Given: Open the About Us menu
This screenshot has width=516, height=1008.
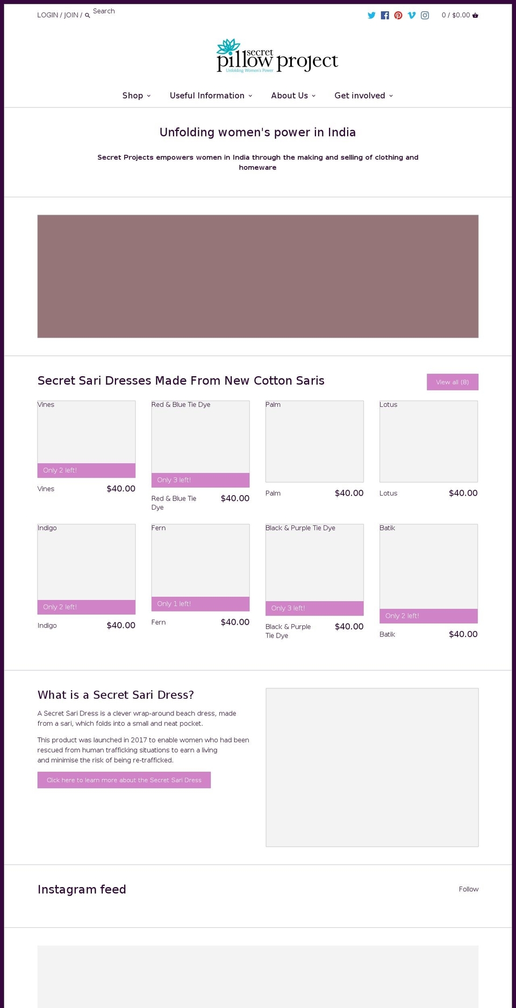Looking at the screenshot, I should (289, 96).
